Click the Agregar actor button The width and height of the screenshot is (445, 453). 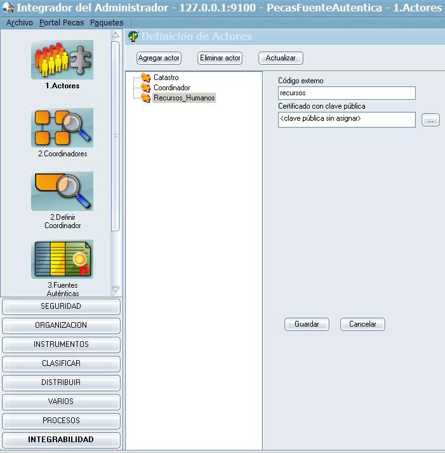pyautogui.click(x=159, y=58)
